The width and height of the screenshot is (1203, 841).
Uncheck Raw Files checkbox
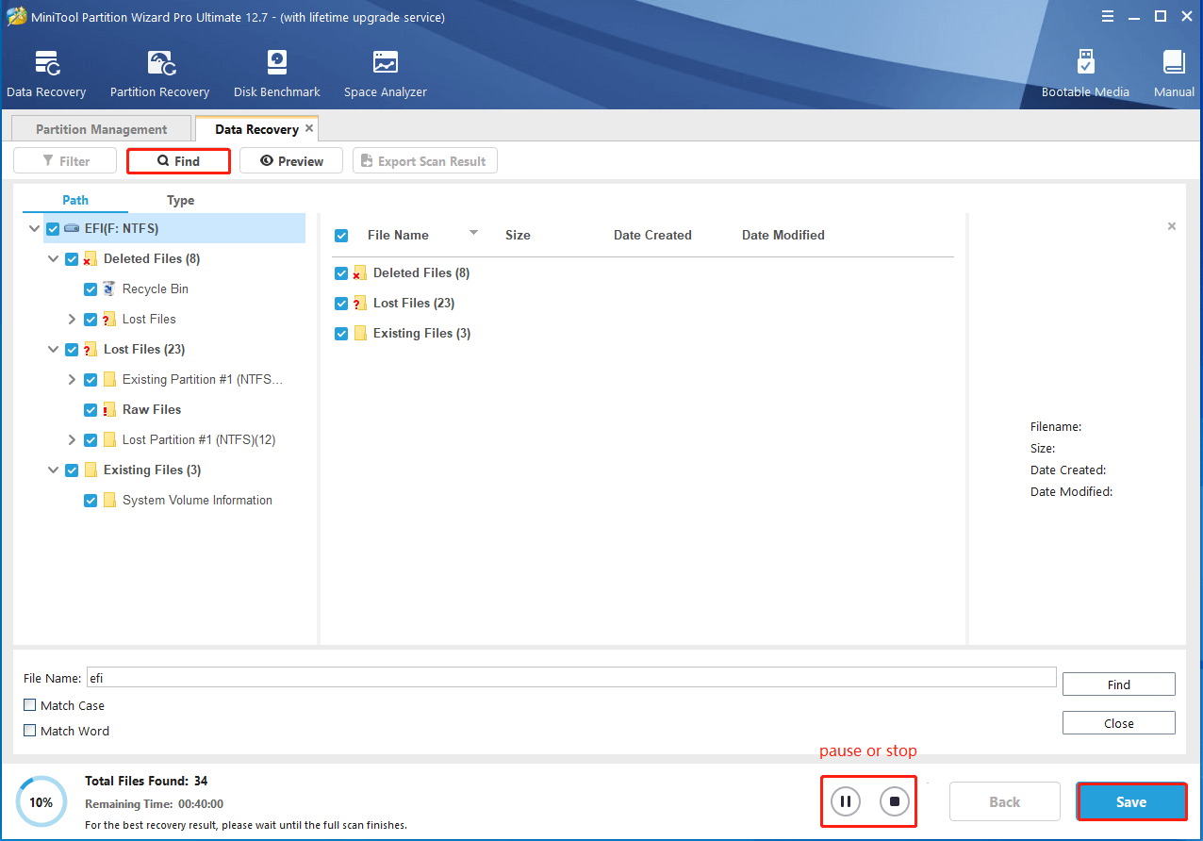tap(91, 409)
